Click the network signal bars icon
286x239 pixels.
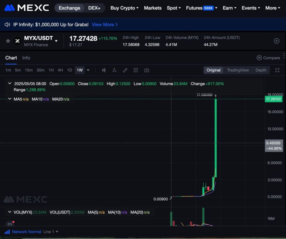pyautogui.click(x=7, y=232)
